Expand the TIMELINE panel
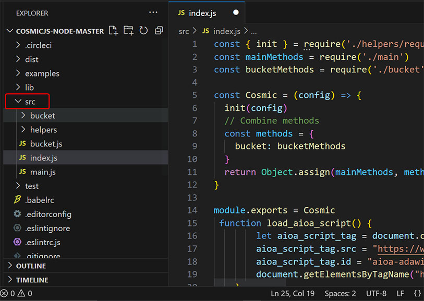 click(x=10, y=280)
